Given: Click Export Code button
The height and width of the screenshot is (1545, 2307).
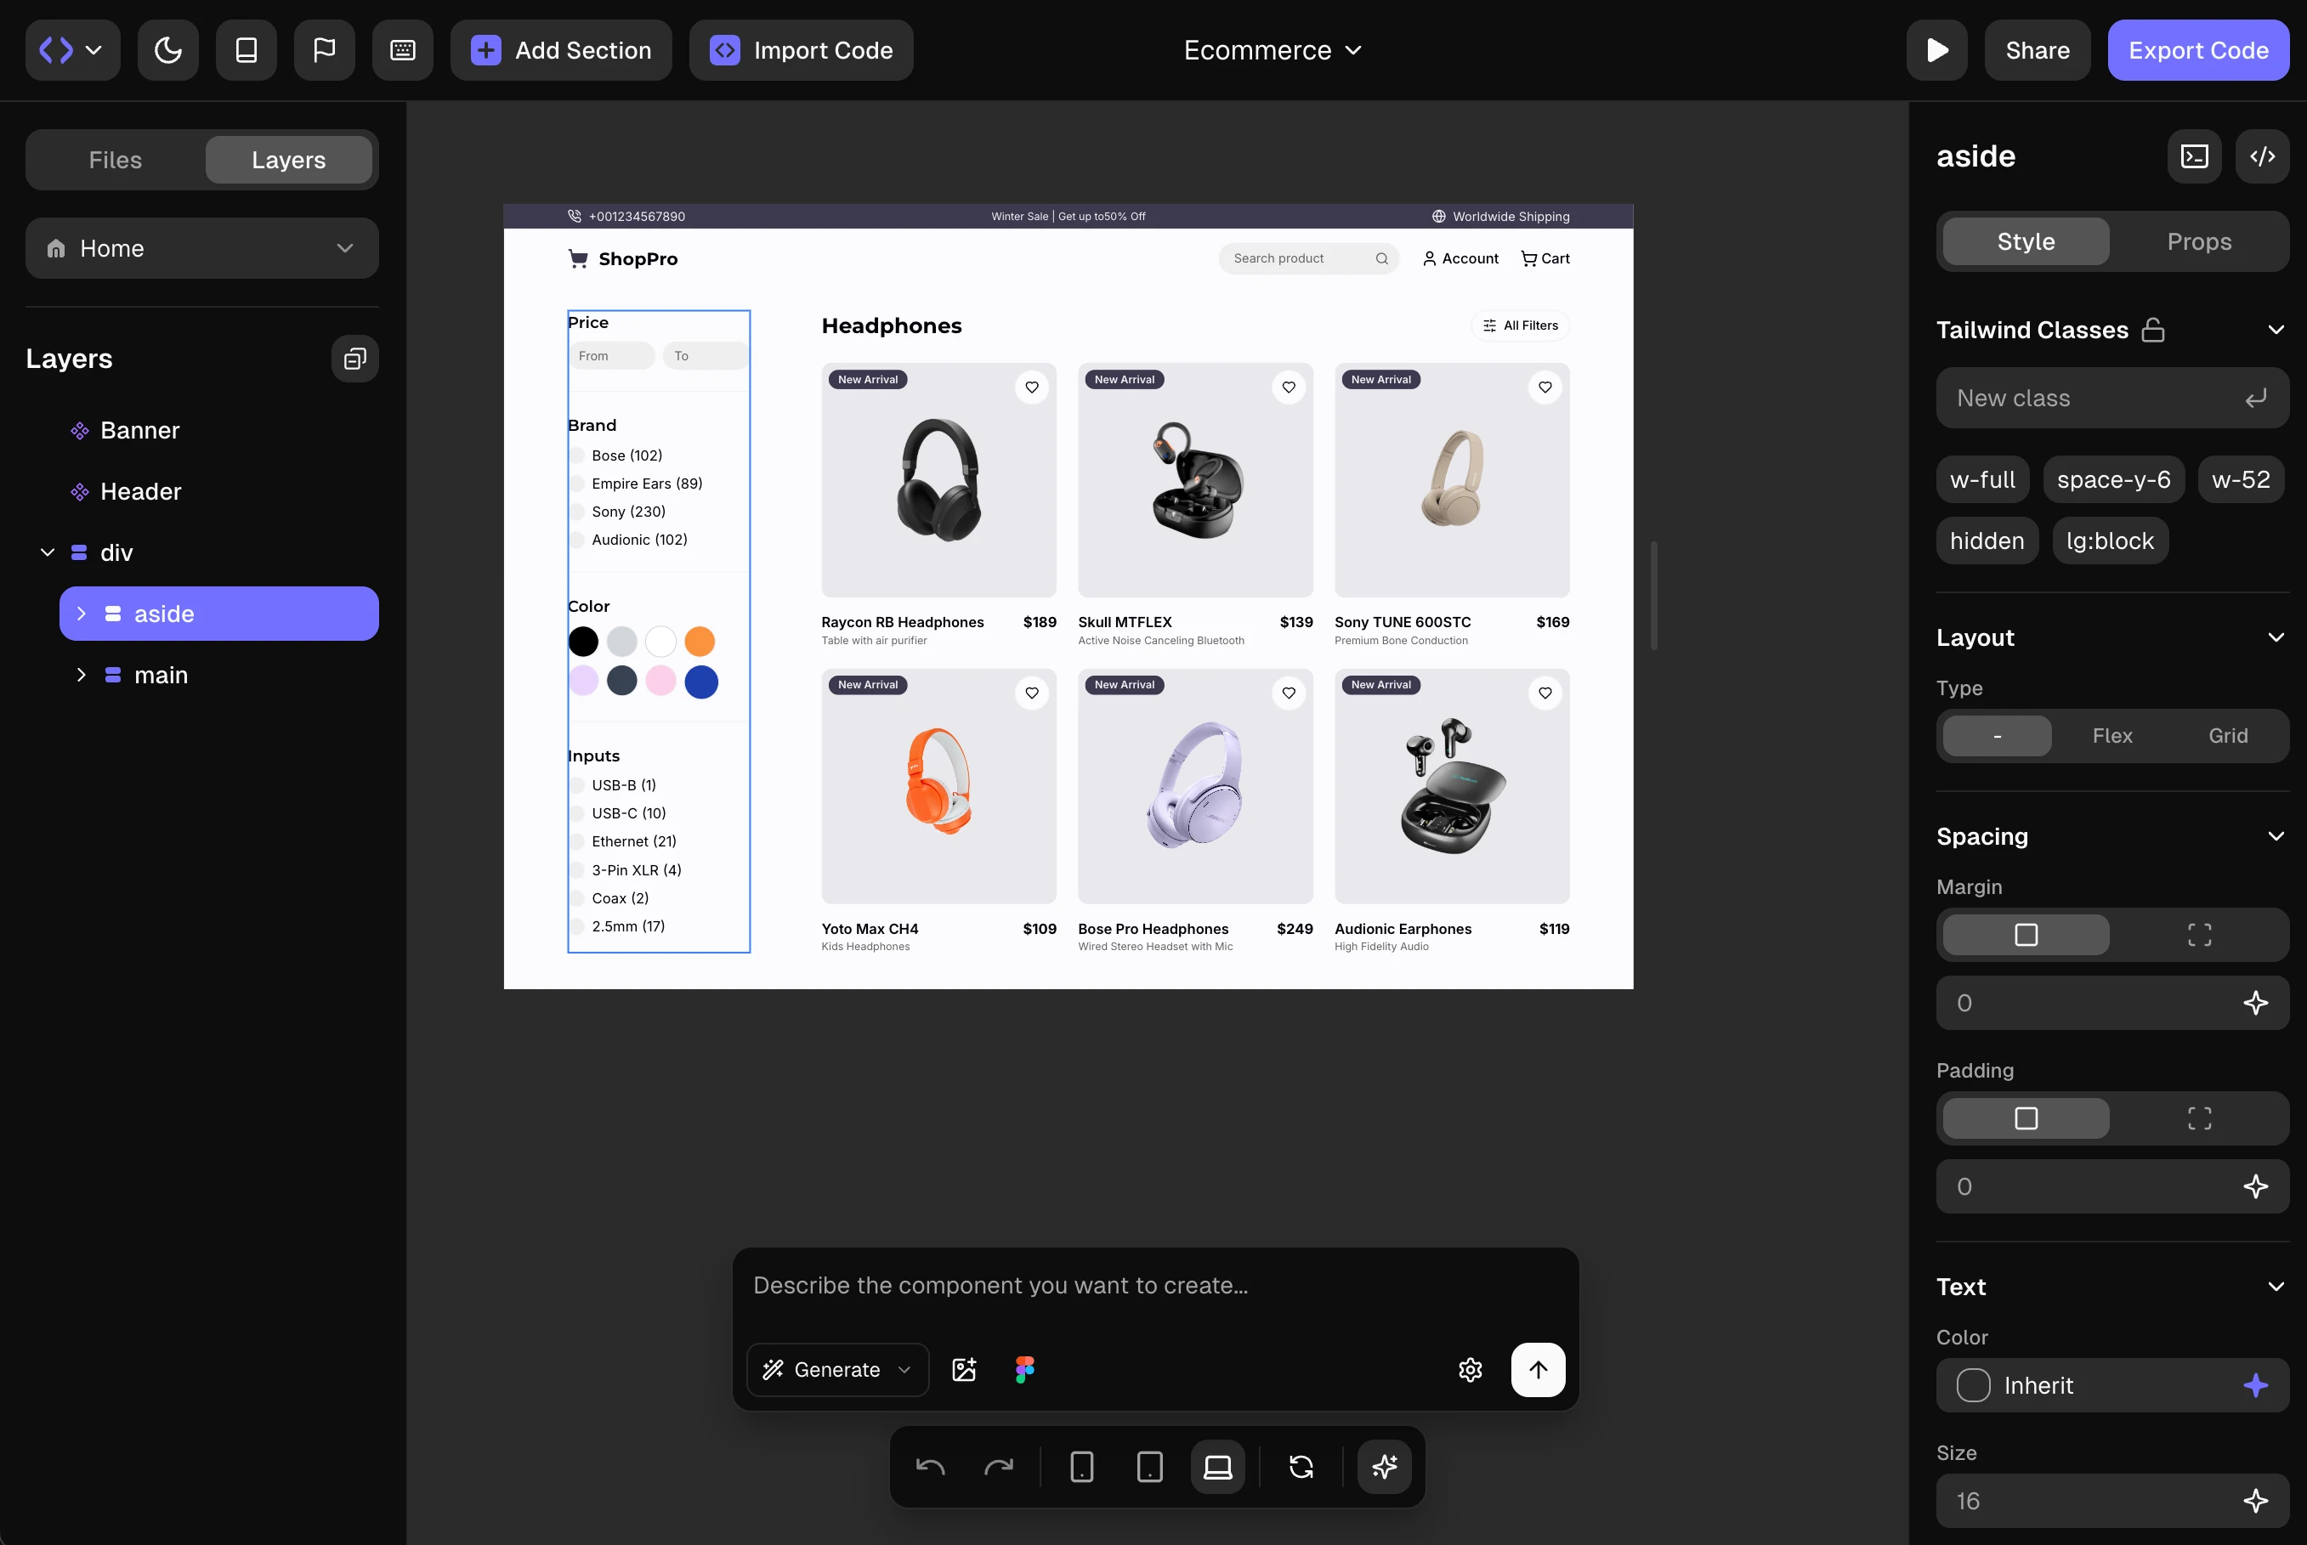Looking at the screenshot, I should point(2198,50).
